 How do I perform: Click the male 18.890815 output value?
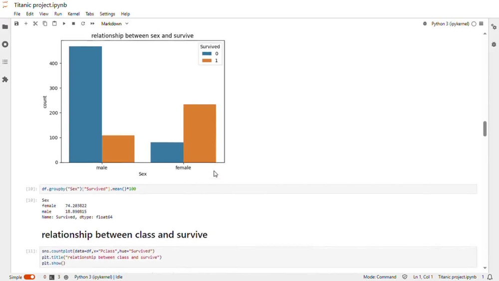76,212
